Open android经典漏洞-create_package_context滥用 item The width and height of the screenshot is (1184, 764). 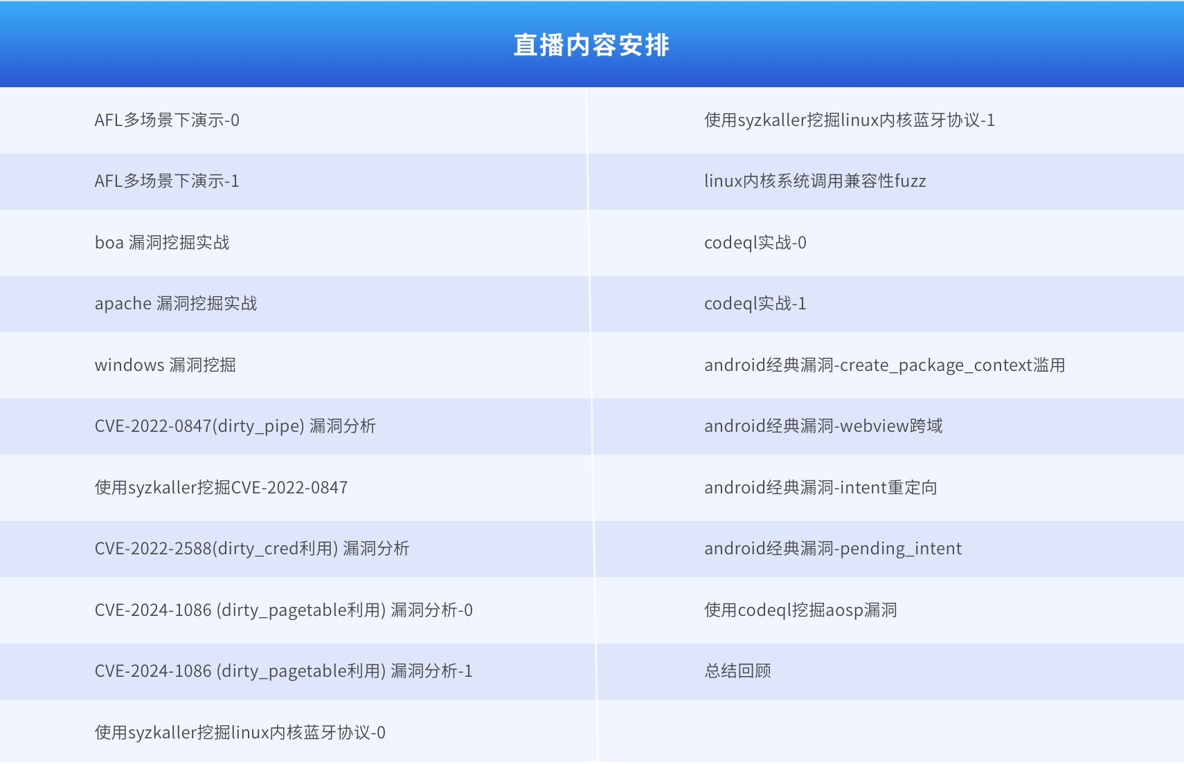[884, 365]
